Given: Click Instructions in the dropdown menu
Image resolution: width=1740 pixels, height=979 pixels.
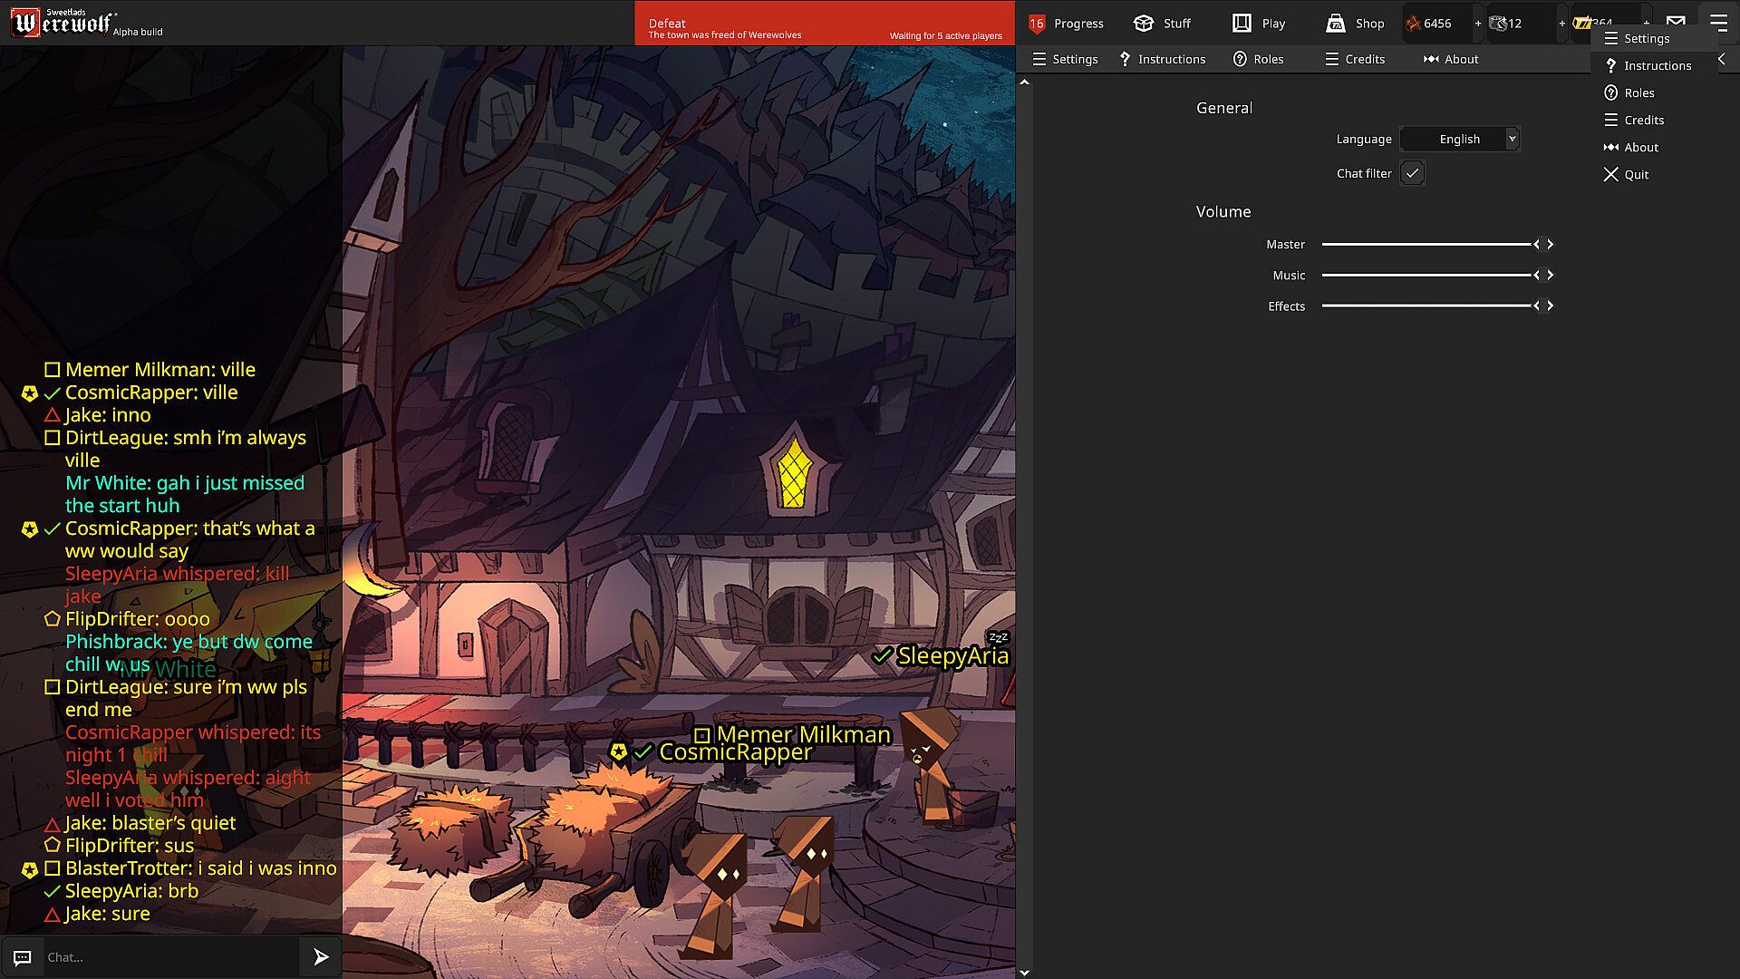Looking at the screenshot, I should coord(1648,65).
